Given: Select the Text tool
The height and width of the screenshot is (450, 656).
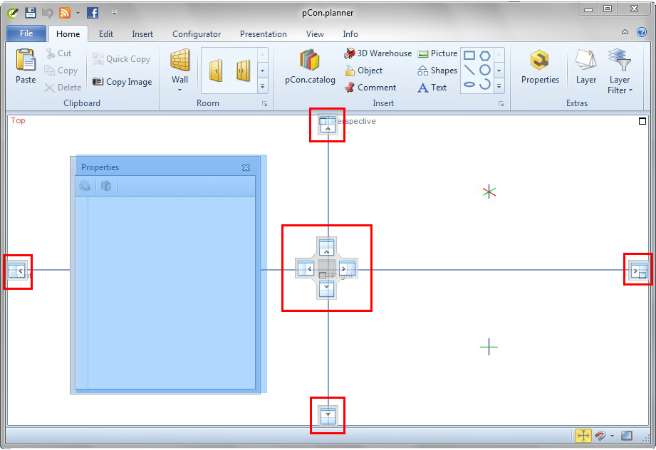Looking at the screenshot, I should pos(432,88).
